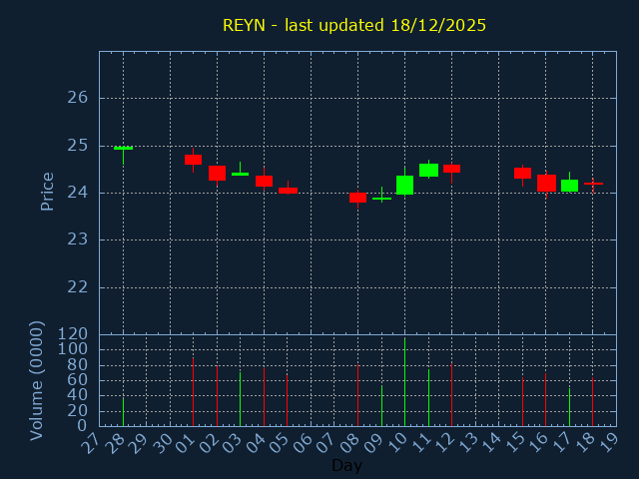
Task: Click the Volume (0000) axis label
Action: [37, 380]
